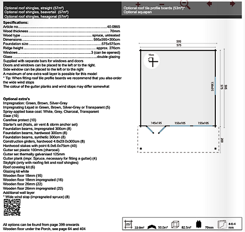Click the 'Optional extra's' heading
The height and width of the screenshot is (232, 245).
pyautogui.click(x=16, y=99)
